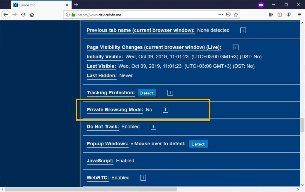Click the info icon beside Private Browsing Mode

coord(165,110)
